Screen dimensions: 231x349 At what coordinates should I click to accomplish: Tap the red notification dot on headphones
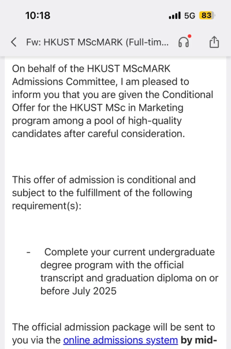[189, 36]
